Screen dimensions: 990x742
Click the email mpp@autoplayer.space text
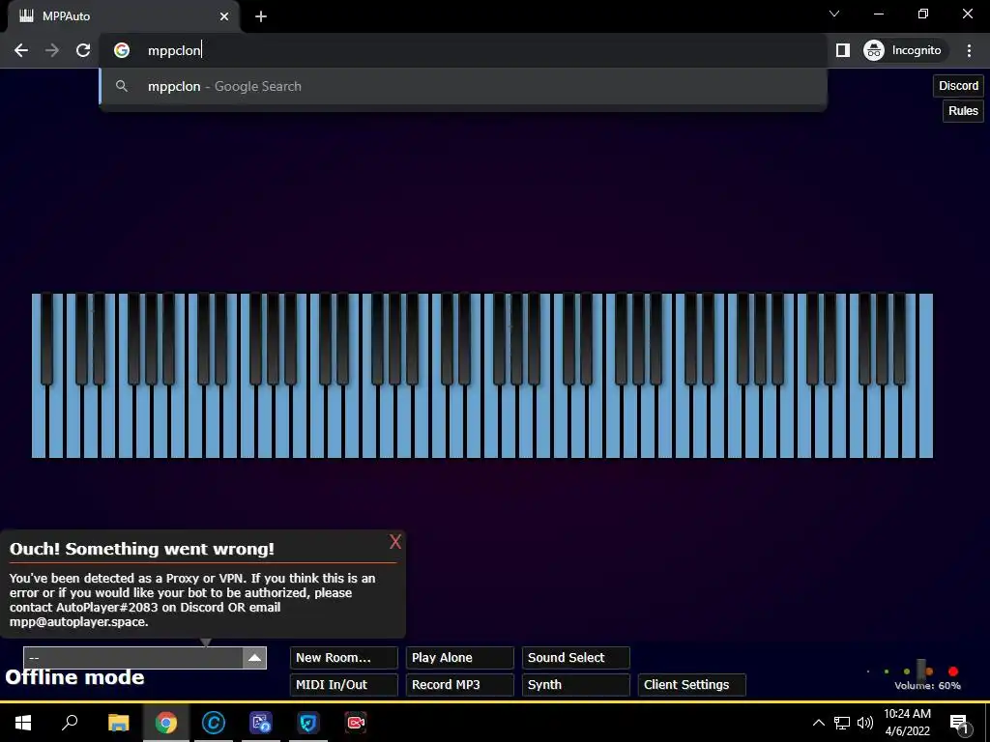click(x=79, y=622)
